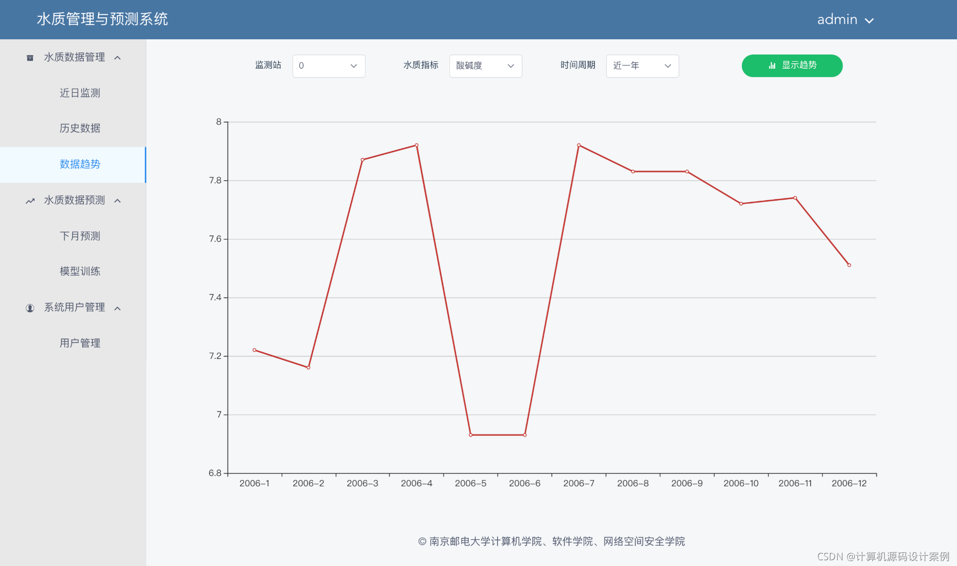
Task: Collapse the 水质数据管理 menu chevron
Action: (x=117, y=58)
